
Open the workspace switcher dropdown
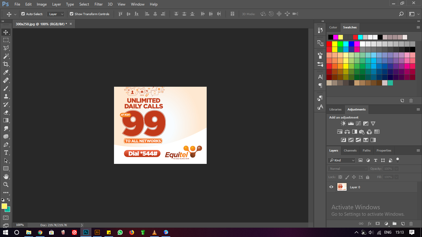tap(414, 14)
